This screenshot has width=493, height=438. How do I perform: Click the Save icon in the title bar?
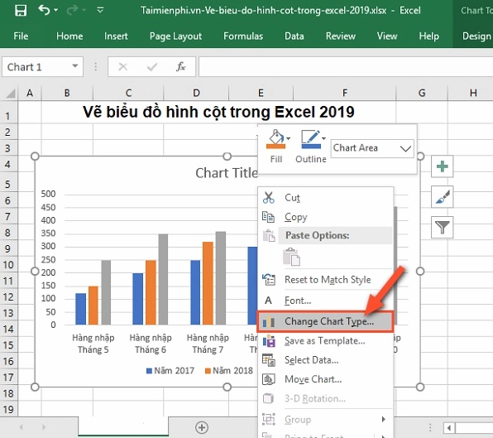tap(21, 11)
